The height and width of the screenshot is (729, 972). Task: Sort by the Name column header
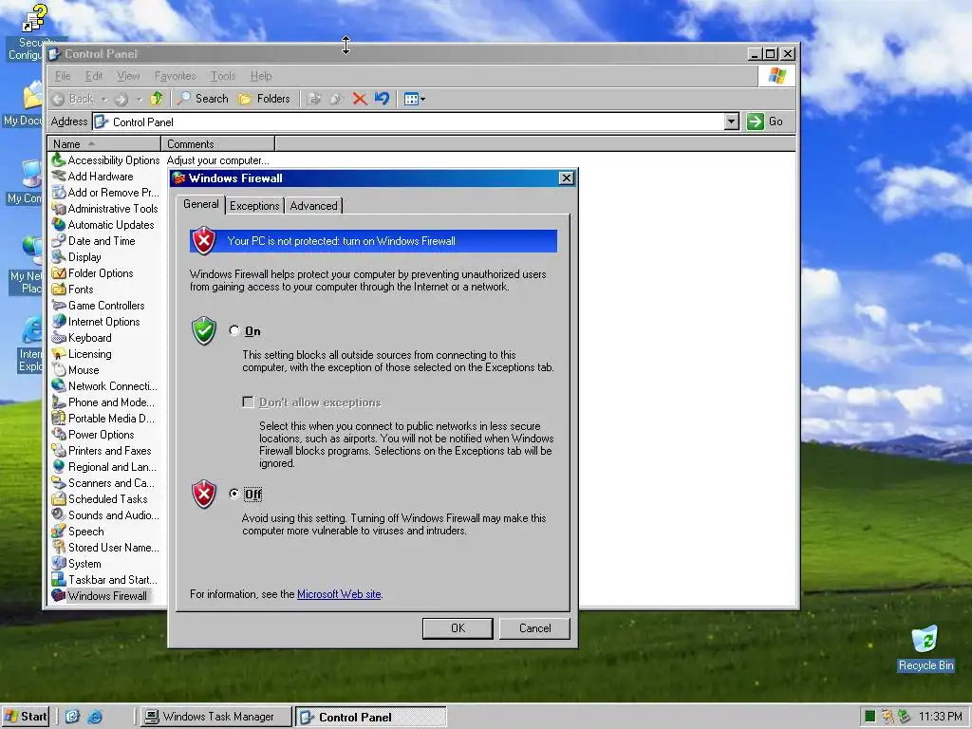point(103,144)
